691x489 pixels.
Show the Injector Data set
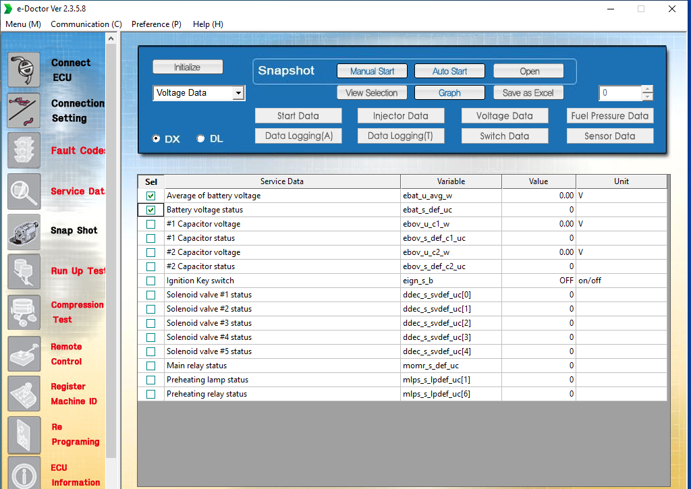[x=401, y=116]
